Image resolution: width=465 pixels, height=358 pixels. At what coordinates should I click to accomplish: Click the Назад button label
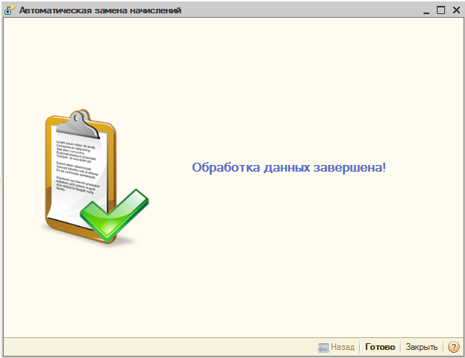(x=342, y=347)
